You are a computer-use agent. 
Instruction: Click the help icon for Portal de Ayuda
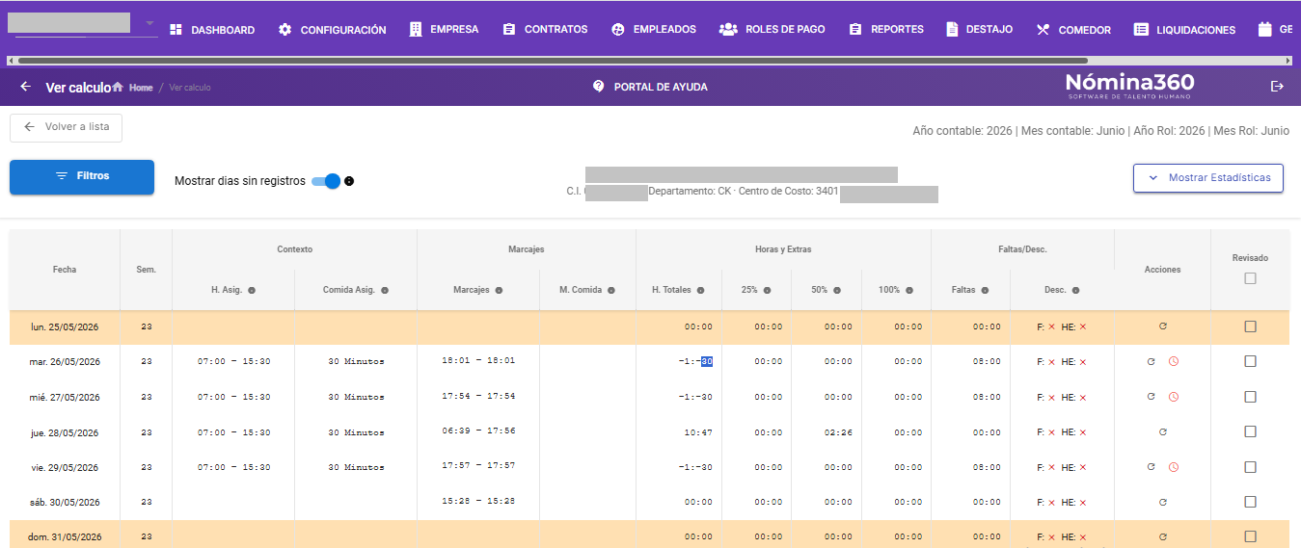point(598,87)
